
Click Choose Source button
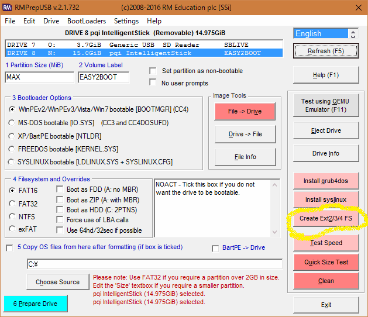pyautogui.click(x=58, y=282)
